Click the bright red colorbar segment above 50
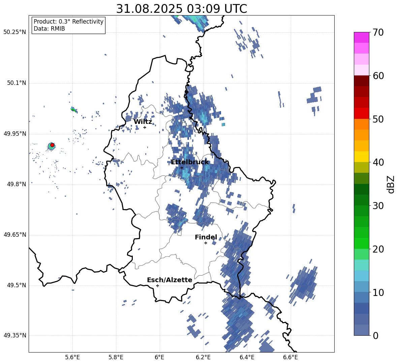399x364 pixels. [361, 113]
